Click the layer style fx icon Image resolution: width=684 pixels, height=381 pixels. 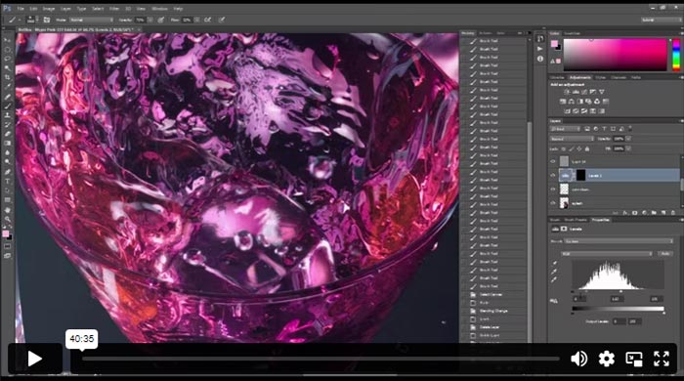(625, 213)
